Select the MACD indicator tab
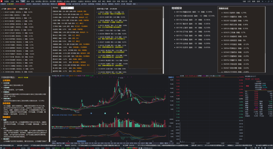The width and height of the screenshot is (273, 149). tap(68, 143)
